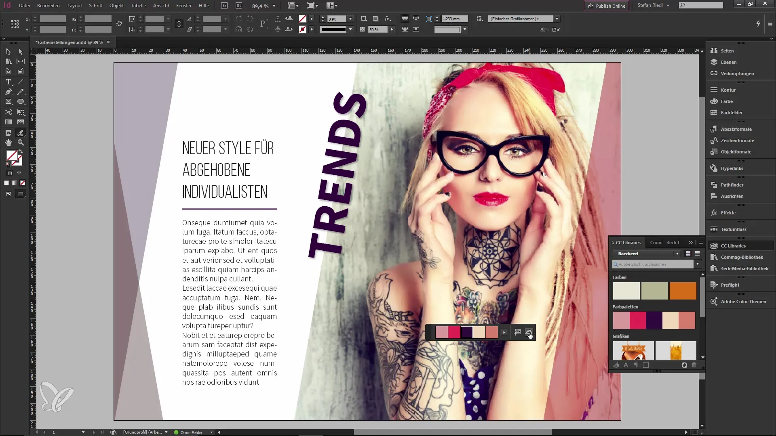Select the Gradient Swatch tool
The image size is (776, 436).
(x=8, y=122)
